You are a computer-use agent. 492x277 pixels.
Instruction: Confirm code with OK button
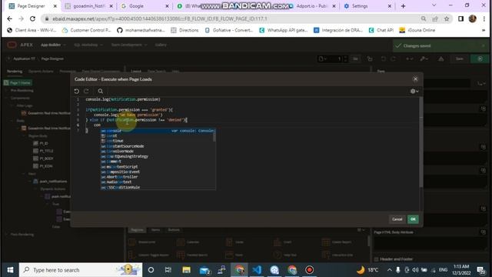413,219
